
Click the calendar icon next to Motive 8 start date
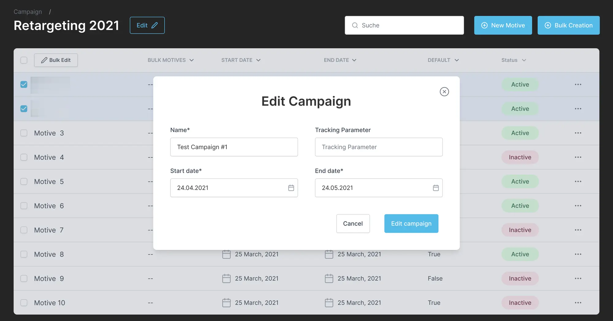tap(226, 254)
